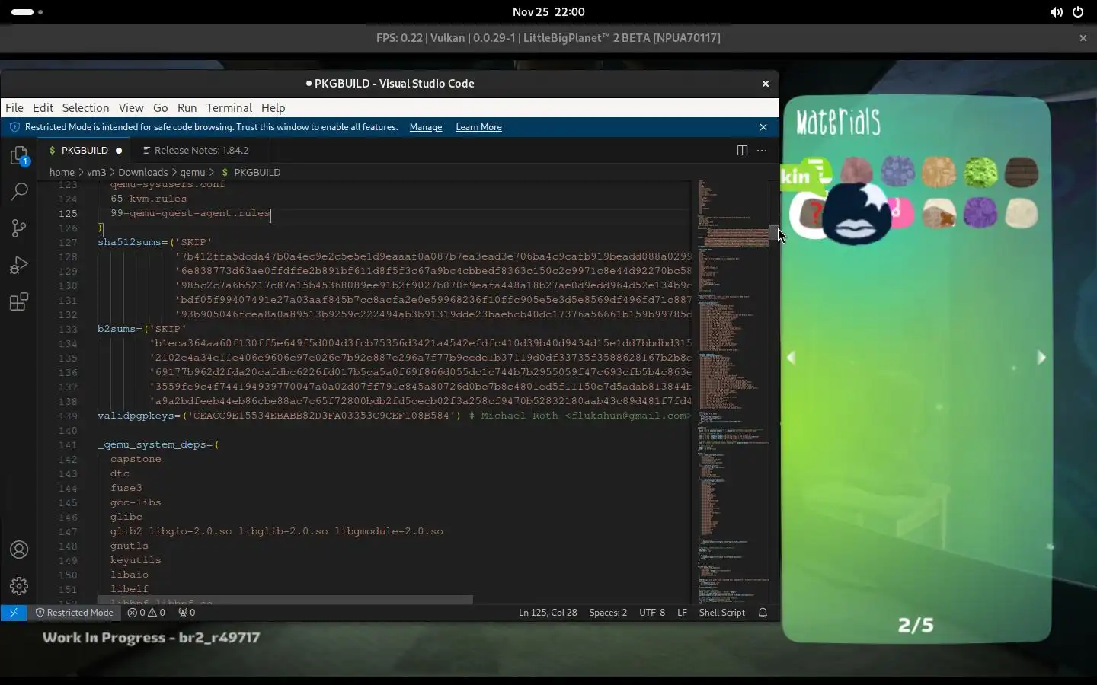Open the clock showing Nov 25 22:00
The image size is (1097, 685).
click(x=548, y=12)
